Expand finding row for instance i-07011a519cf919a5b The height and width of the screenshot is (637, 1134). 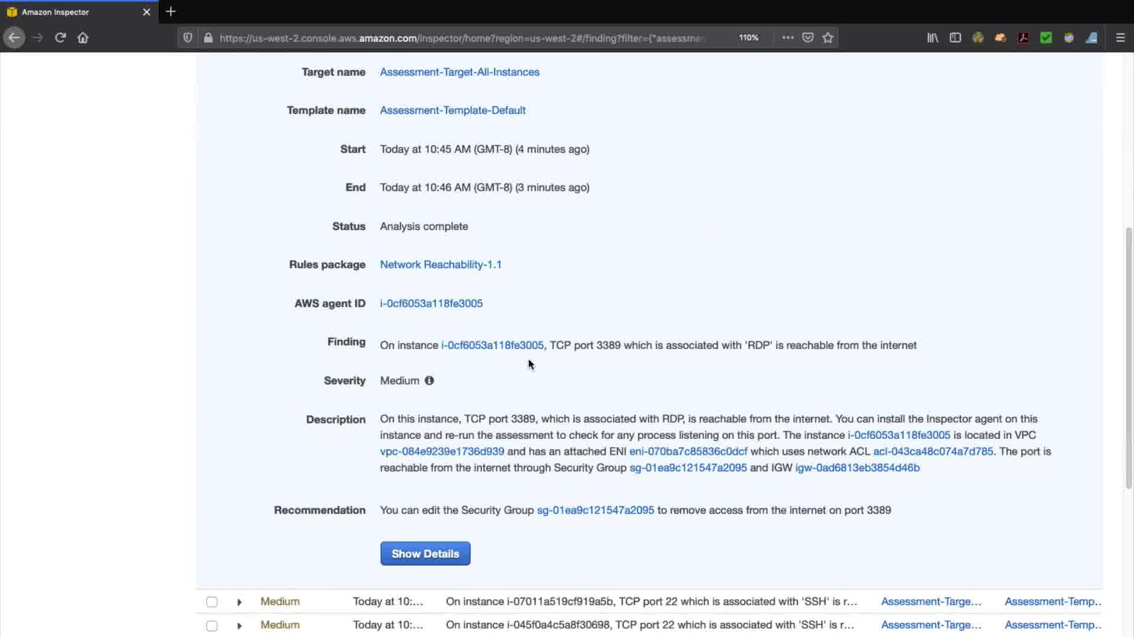point(239,602)
